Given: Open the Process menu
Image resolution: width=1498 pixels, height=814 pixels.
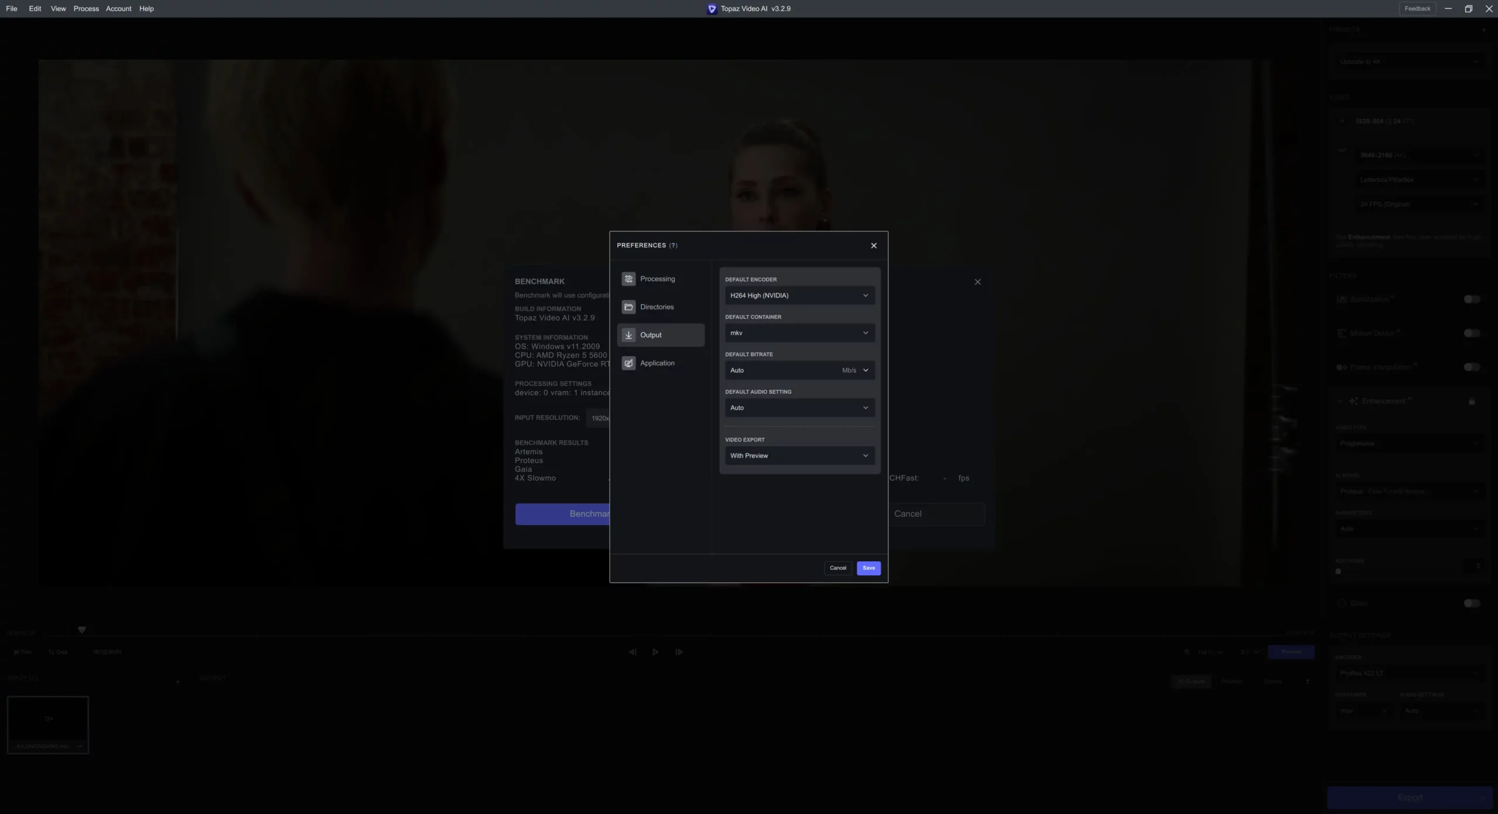Looking at the screenshot, I should tap(86, 9).
